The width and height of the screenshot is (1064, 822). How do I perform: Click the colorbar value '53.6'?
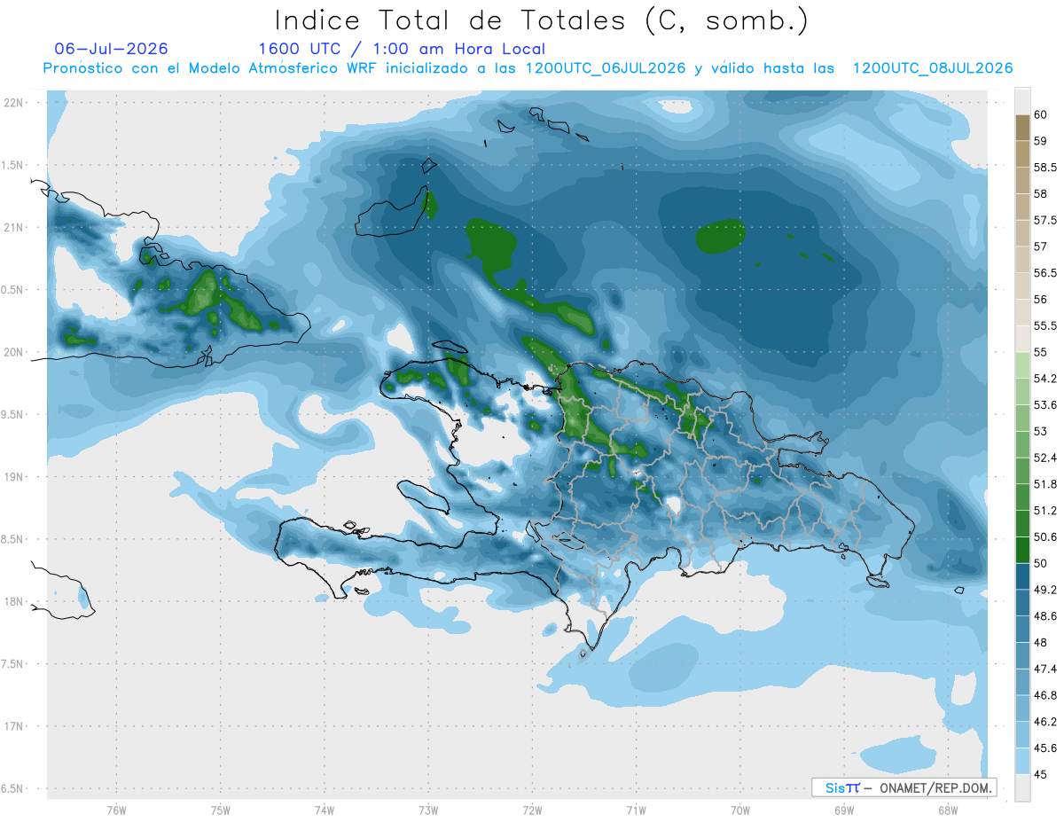(1045, 405)
